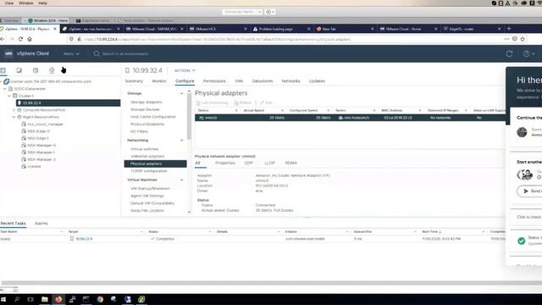Open Virtual switches settings

click(145, 149)
